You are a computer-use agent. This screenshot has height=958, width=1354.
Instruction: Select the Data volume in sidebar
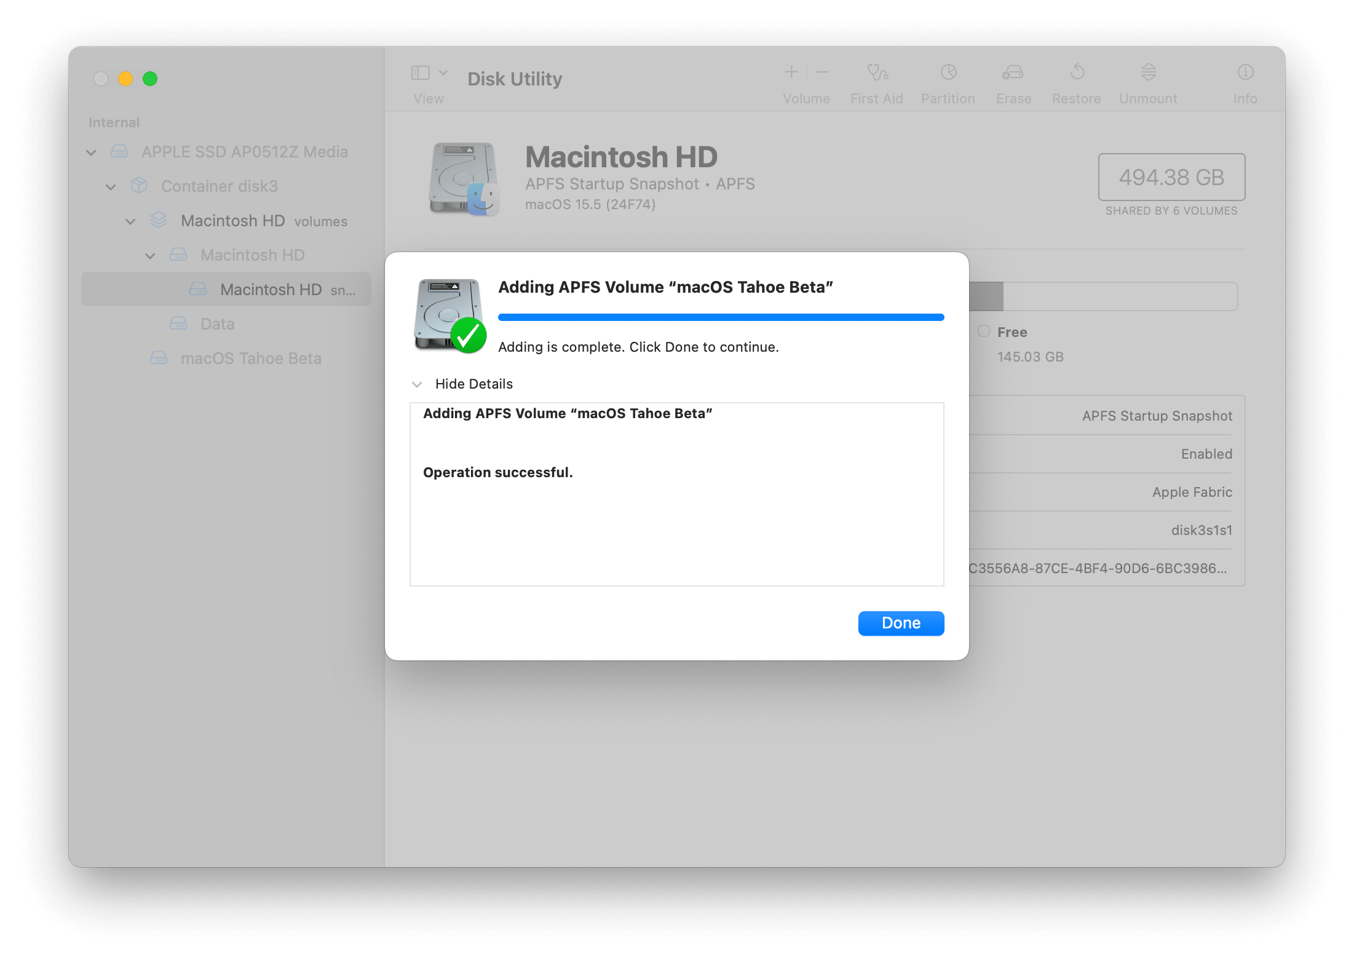click(217, 324)
